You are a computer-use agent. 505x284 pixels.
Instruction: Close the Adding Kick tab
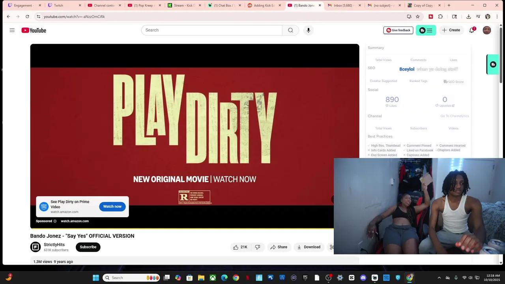click(x=280, y=6)
